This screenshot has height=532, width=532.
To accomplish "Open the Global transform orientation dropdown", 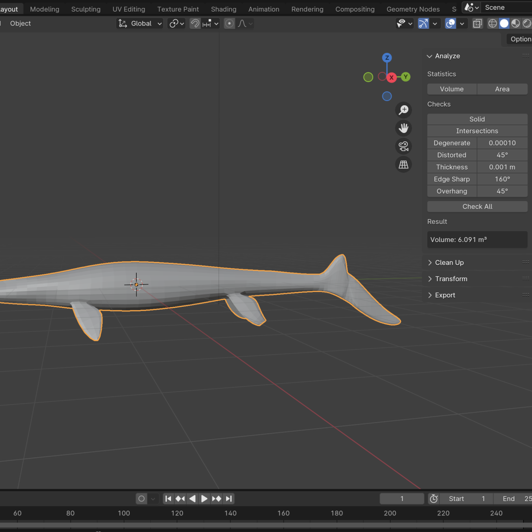I will pos(140,23).
